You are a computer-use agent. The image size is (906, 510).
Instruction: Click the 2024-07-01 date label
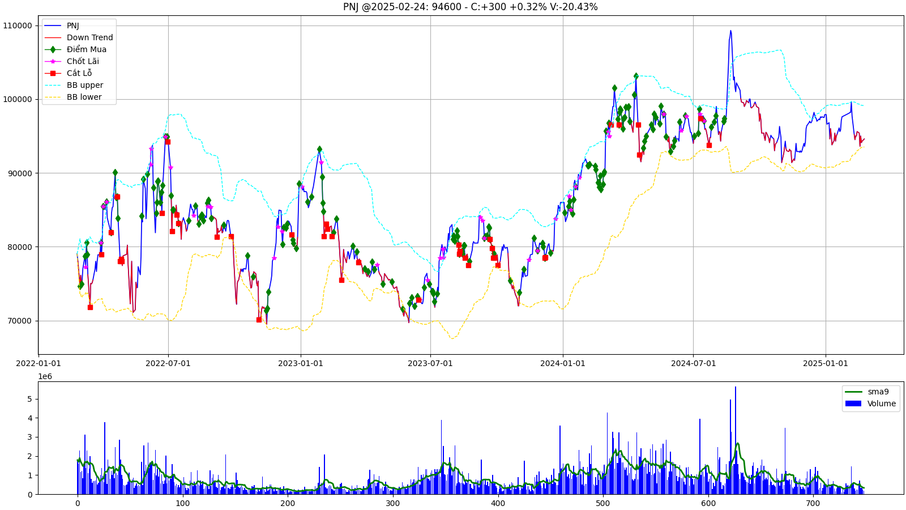tap(694, 363)
